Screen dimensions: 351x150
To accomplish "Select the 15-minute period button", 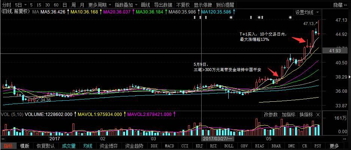I will click(x=39, y=5).
